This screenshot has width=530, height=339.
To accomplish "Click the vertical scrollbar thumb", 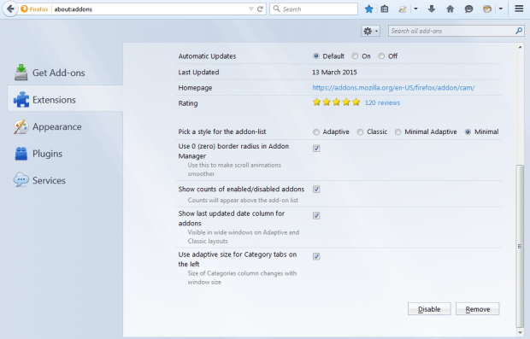I will click(520, 246).
